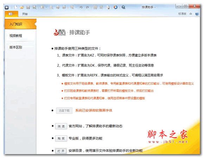Click the line '2、代课文件：扩展名为DK'
The height and width of the screenshot is (158, 204).
[106, 65]
